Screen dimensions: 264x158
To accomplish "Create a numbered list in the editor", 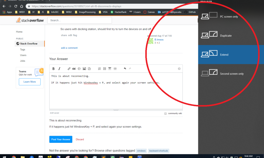I will [x=99, y=68].
